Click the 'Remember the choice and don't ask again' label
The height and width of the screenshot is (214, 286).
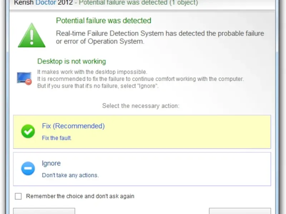tap(80, 196)
